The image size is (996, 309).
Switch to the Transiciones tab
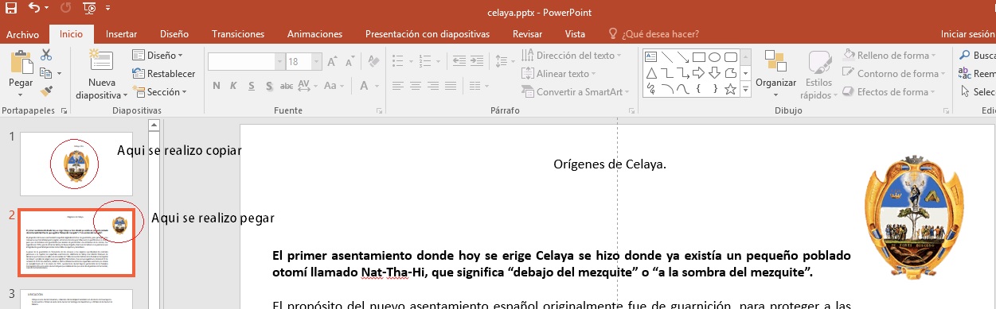point(238,34)
